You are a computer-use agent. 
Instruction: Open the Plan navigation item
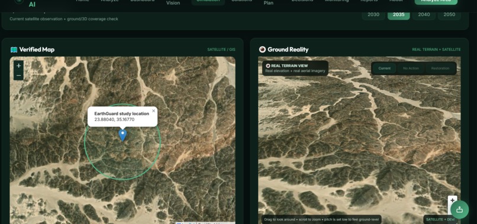pyautogui.click(x=268, y=3)
